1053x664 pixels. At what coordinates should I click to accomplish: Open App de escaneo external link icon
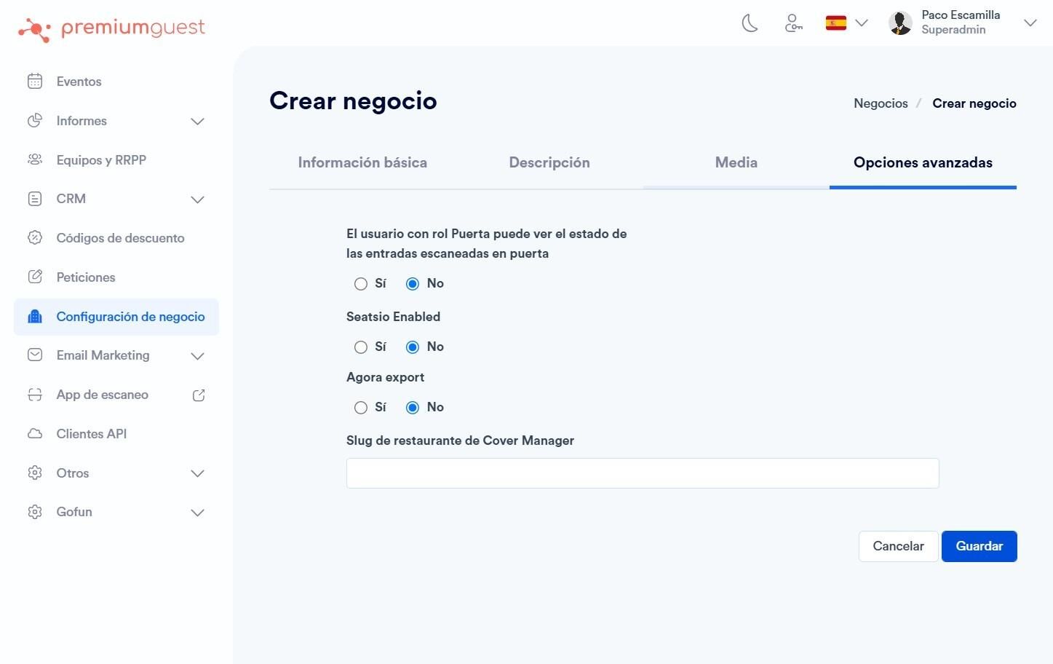(199, 395)
